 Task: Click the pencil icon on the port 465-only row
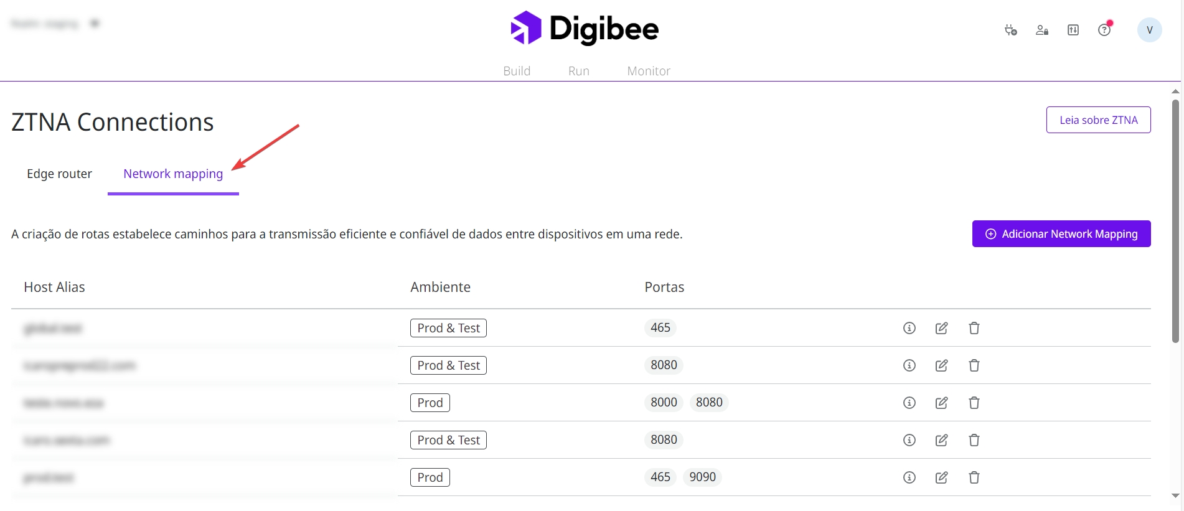click(942, 328)
